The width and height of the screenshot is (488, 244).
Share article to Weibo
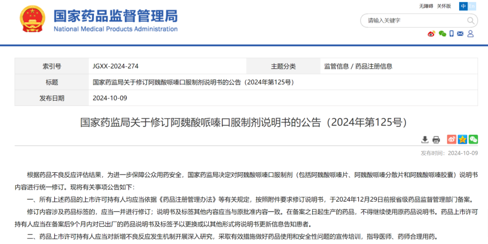coord(451,139)
